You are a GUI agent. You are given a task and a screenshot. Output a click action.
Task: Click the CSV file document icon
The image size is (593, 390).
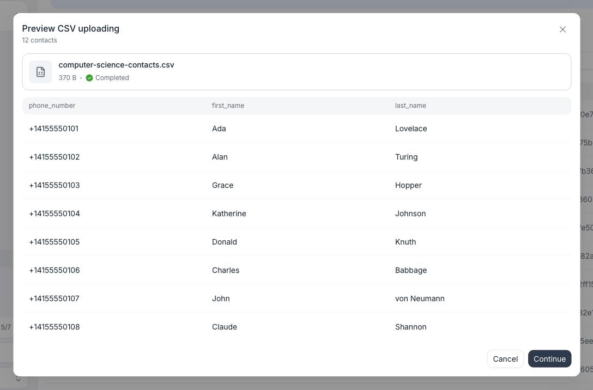pyautogui.click(x=40, y=72)
